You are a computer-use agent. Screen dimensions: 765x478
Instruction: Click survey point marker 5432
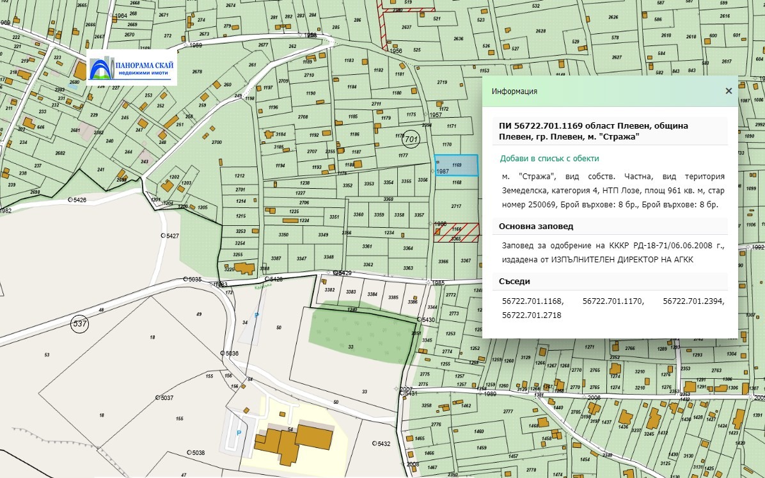pos(375,443)
